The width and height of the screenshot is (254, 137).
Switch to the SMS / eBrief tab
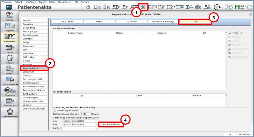pyautogui.click(x=67, y=21)
